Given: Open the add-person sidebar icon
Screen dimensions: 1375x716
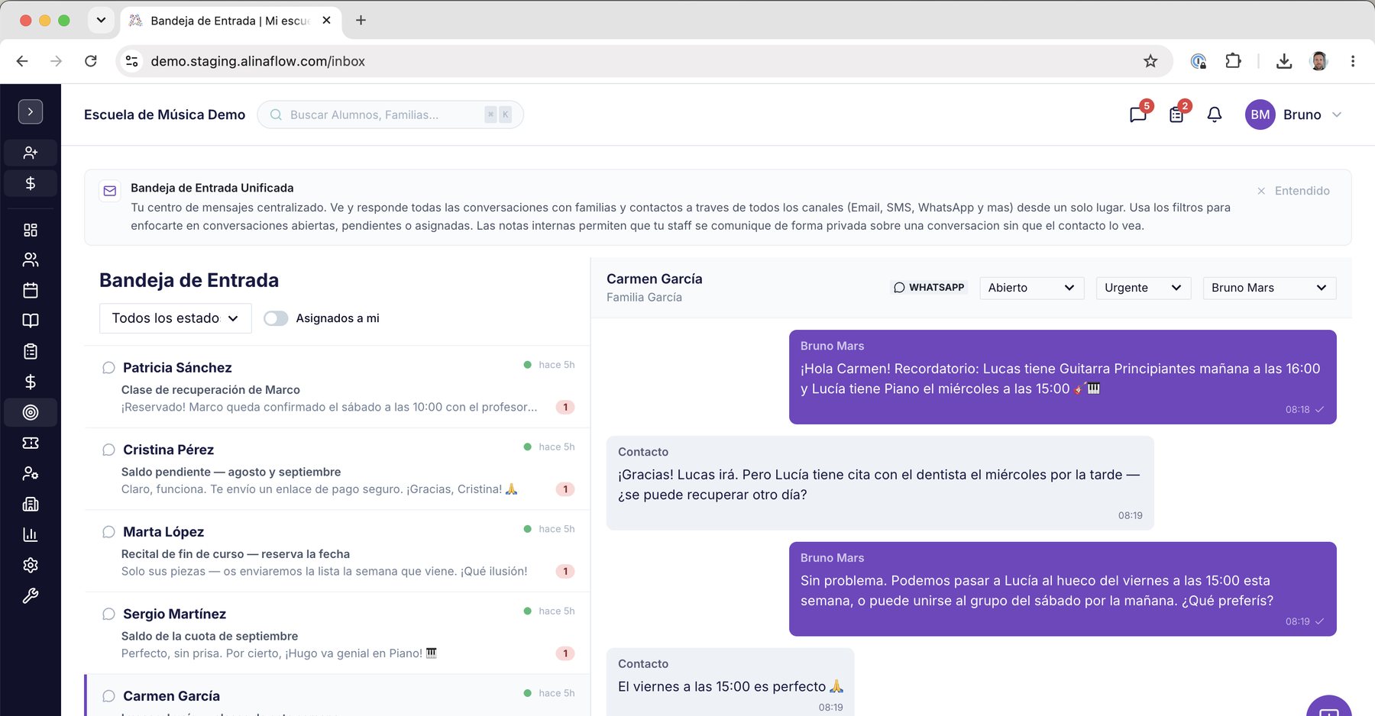Looking at the screenshot, I should pyautogui.click(x=31, y=153).
